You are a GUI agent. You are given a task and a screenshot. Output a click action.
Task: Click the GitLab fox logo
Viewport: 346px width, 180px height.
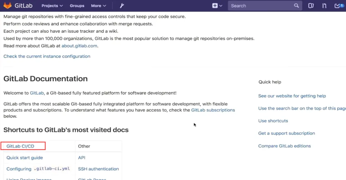click(x=8, y=6)
